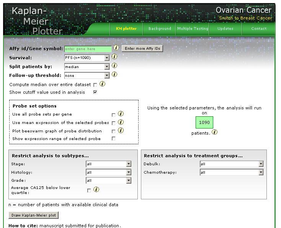Open the Updates tab

(x=225, y=29)
